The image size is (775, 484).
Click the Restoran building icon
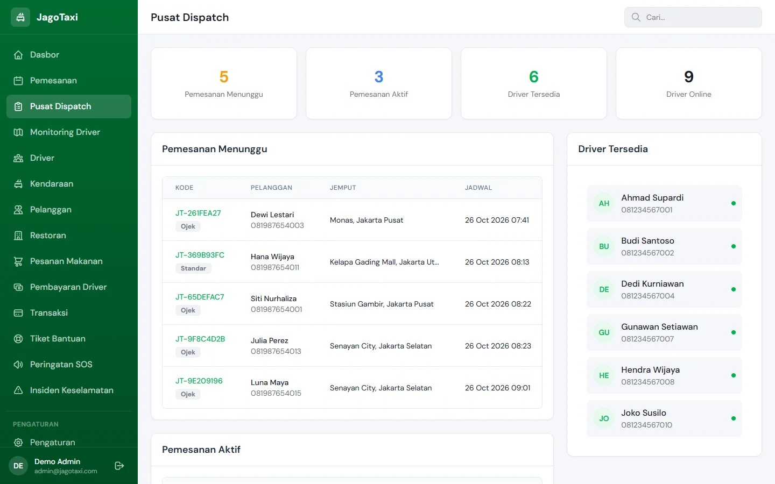point(18,236)
